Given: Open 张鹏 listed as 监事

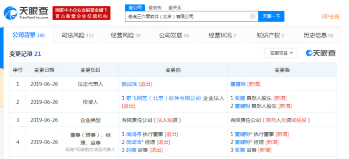Looking at the screenshot, I should pos(239,150).
